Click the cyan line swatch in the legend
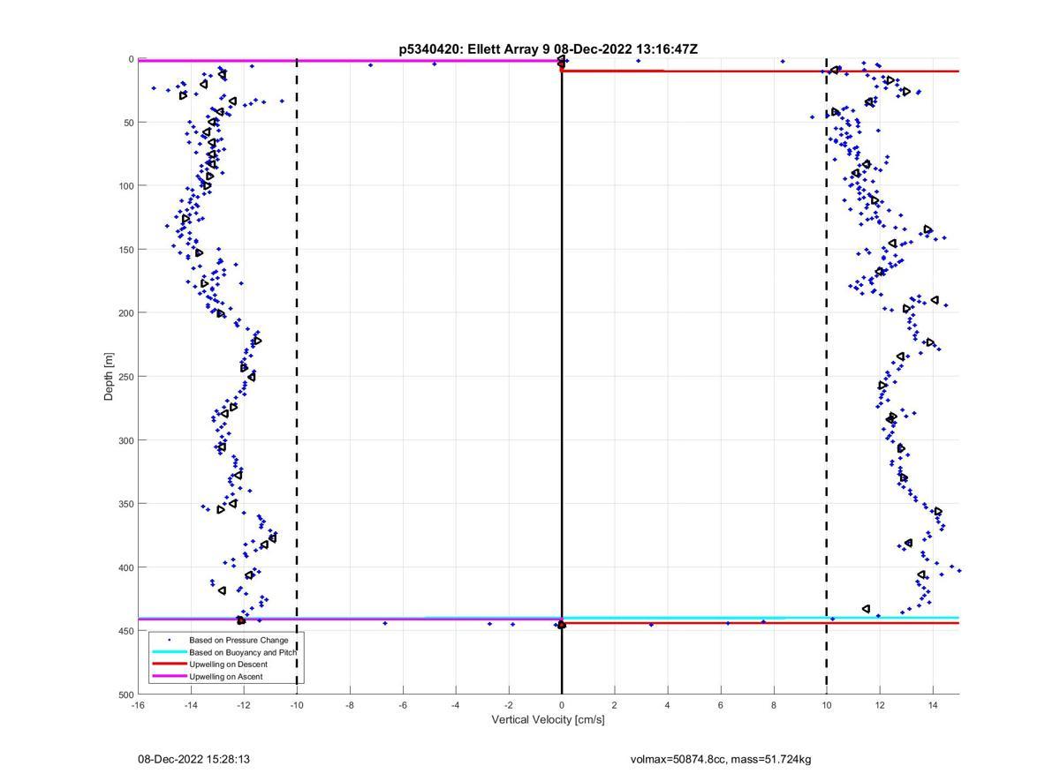The image size is (1060, 781). (169, 651)
